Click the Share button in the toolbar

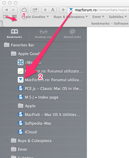pyautogui.click(x=35, y=10)
